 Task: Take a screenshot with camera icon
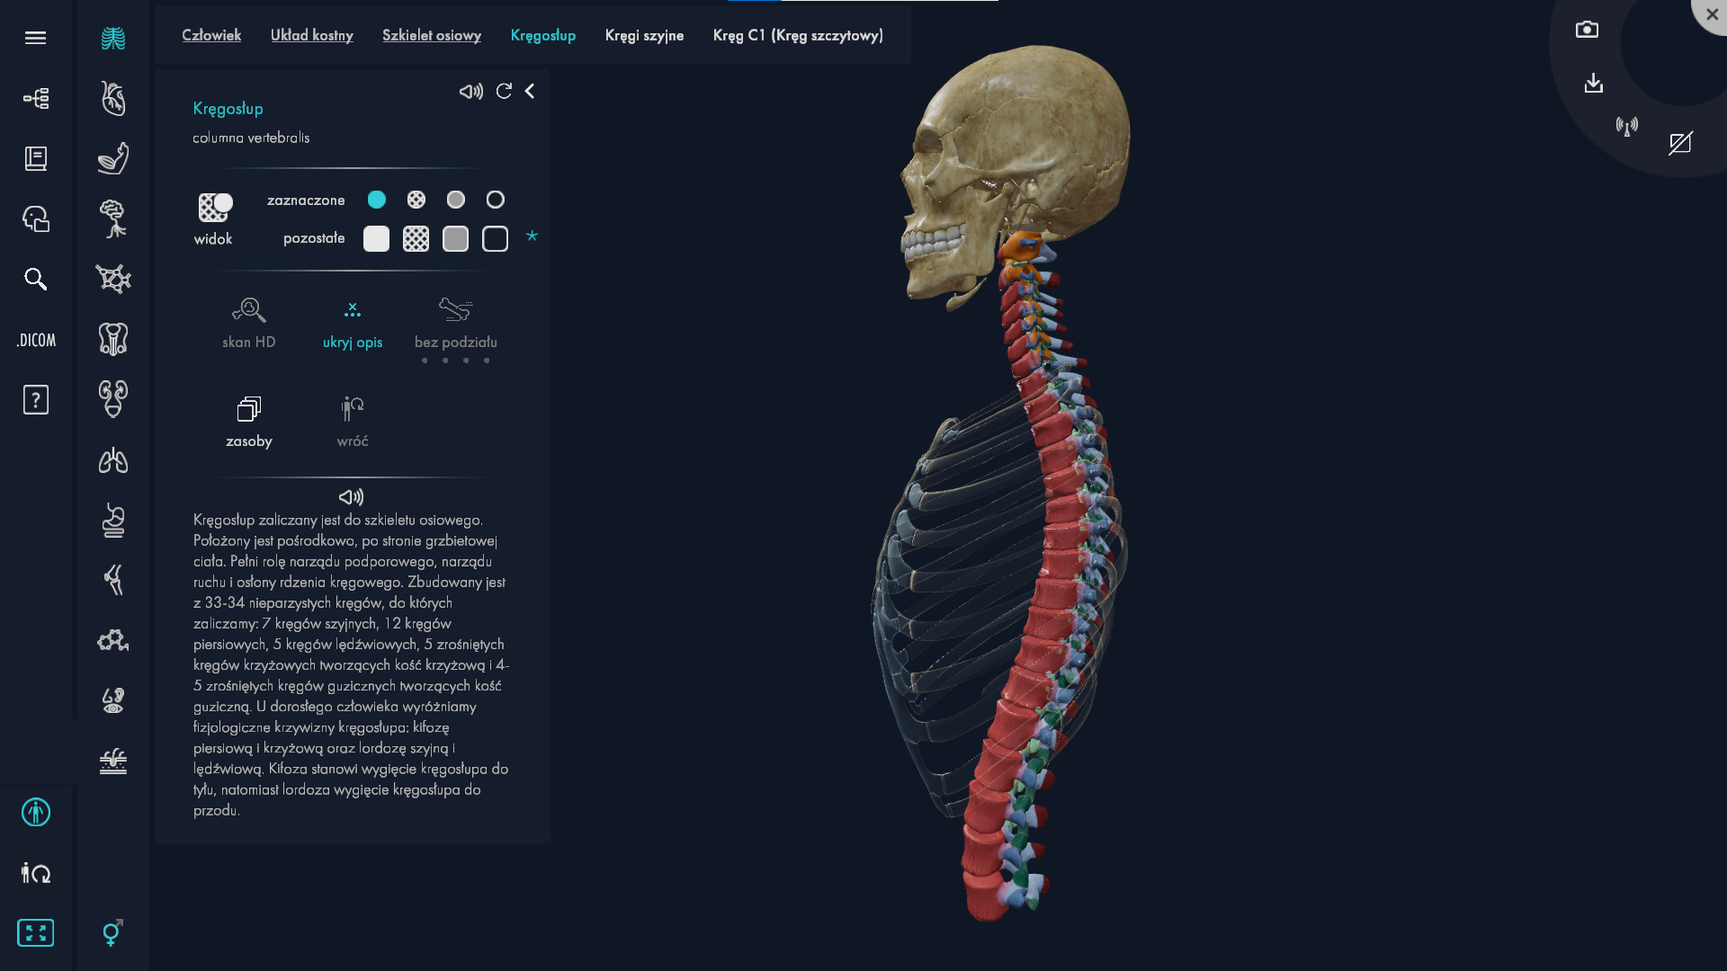coord(1588,30)
